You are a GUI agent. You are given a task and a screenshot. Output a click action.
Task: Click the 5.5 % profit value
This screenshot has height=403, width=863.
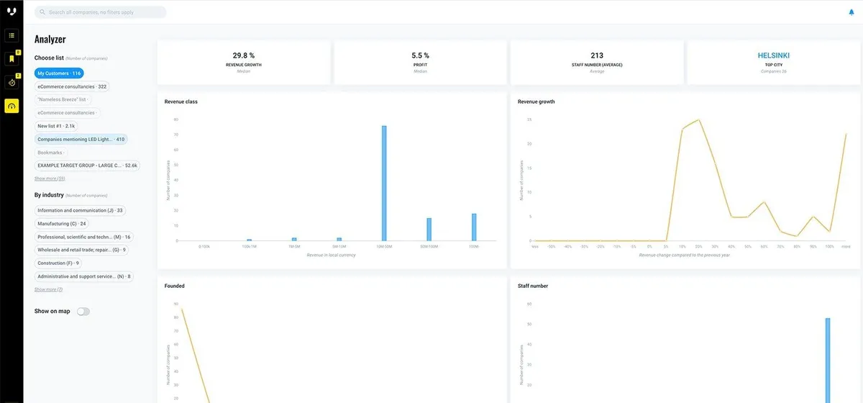421,55
